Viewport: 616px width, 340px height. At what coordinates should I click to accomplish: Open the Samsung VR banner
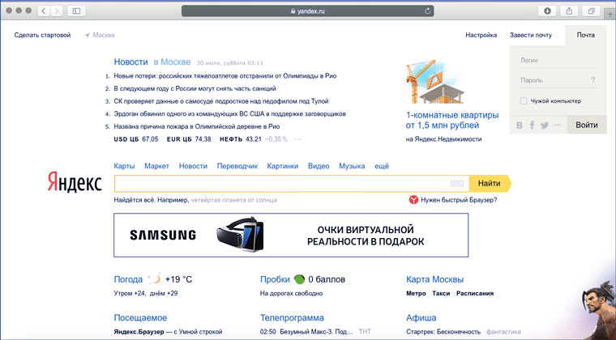(291, 236)
